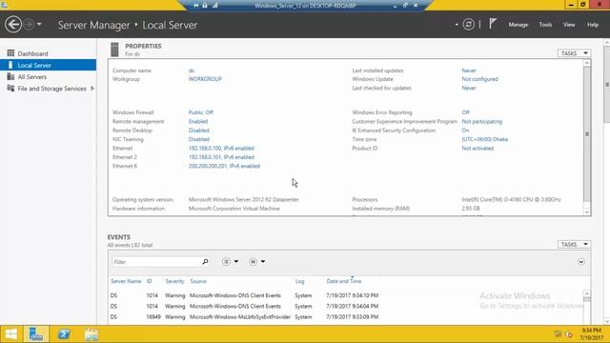Click the filter search magnifier icon
Viewport: 610px width, 343px height.
coord(206,262)
